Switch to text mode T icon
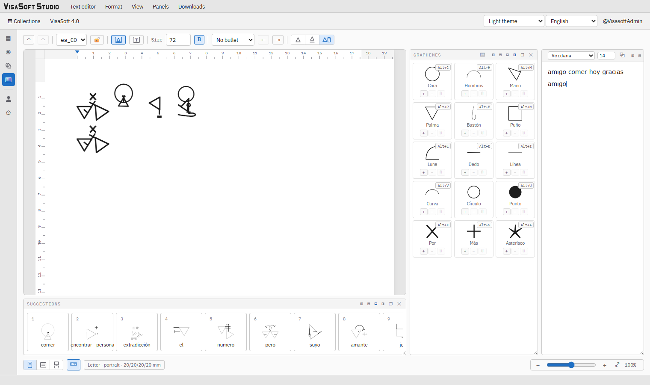 (x=136, y=40)
